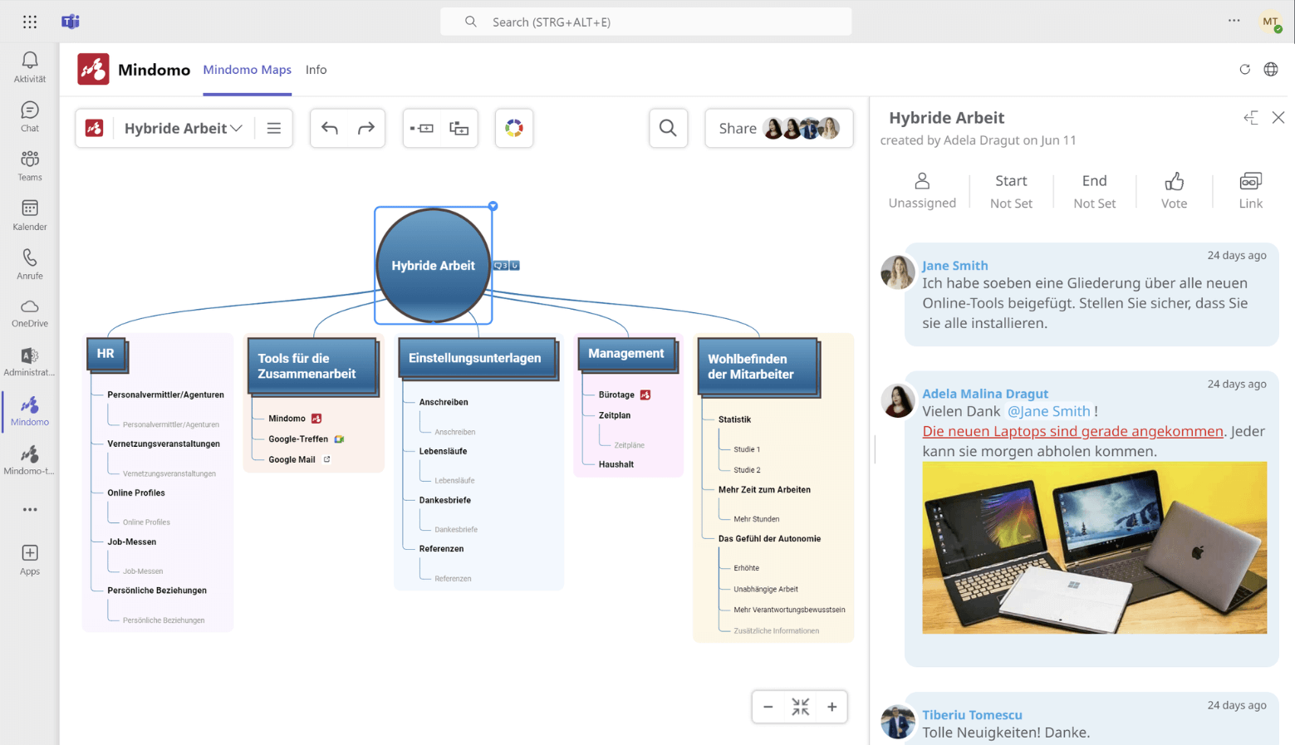Select the Lebensläufe subtopic
The height and width of the screenshot is (745, 1295).
point(443,451)
